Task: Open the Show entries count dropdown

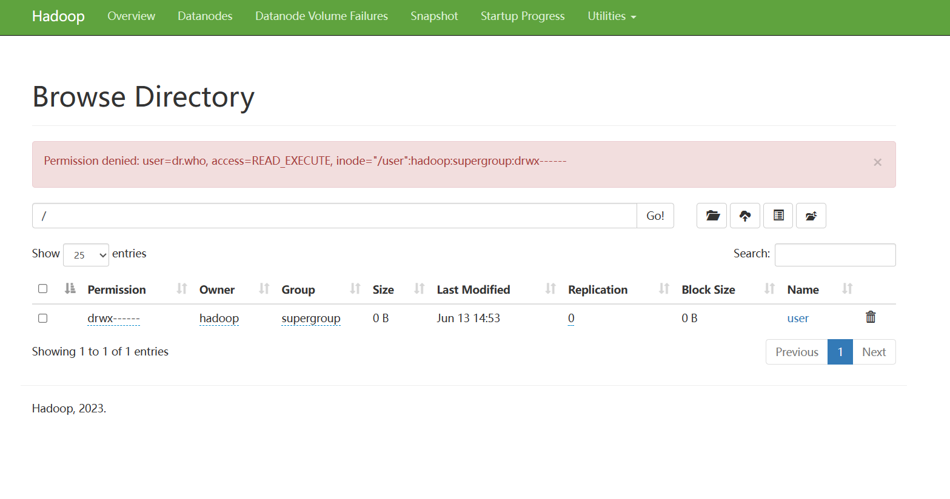Action: 86,255
